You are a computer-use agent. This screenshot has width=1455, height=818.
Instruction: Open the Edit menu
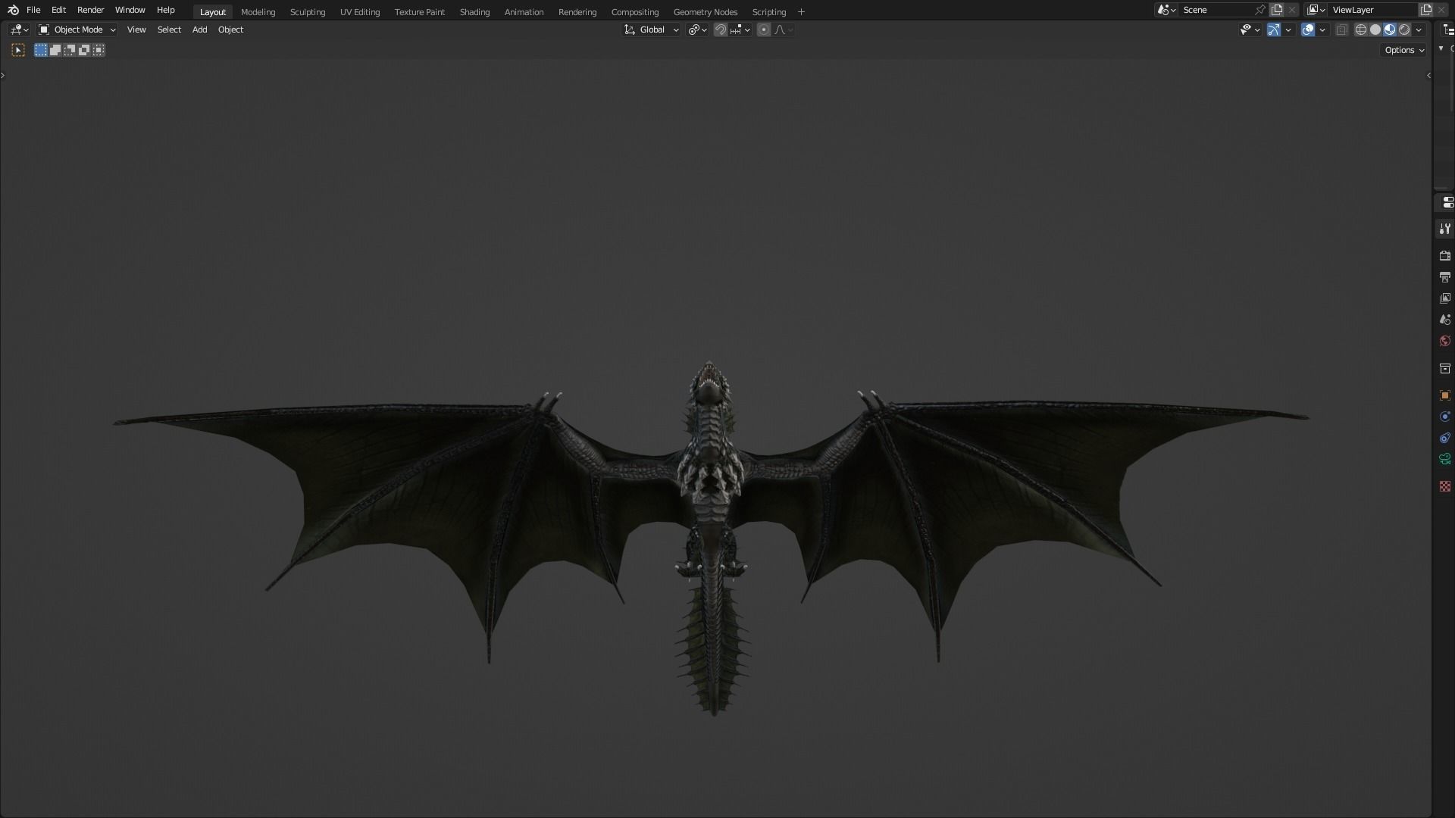click(x=58, y=10)
